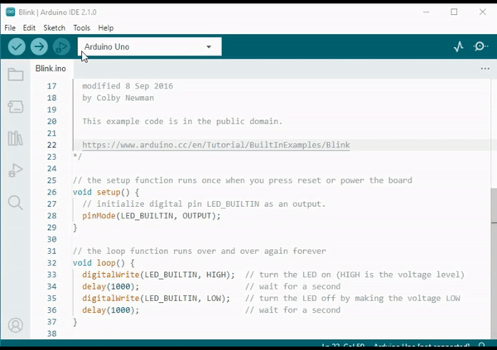The width and height of the screenshot is (497, 350).
Task: Click the Verify checkmark button
Action: [17, 47]
